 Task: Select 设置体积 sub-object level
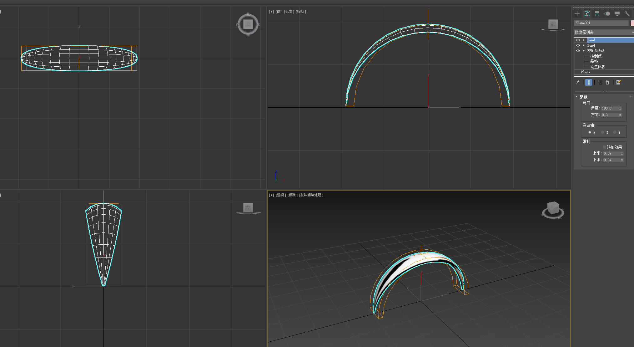[x=598, y=67]
